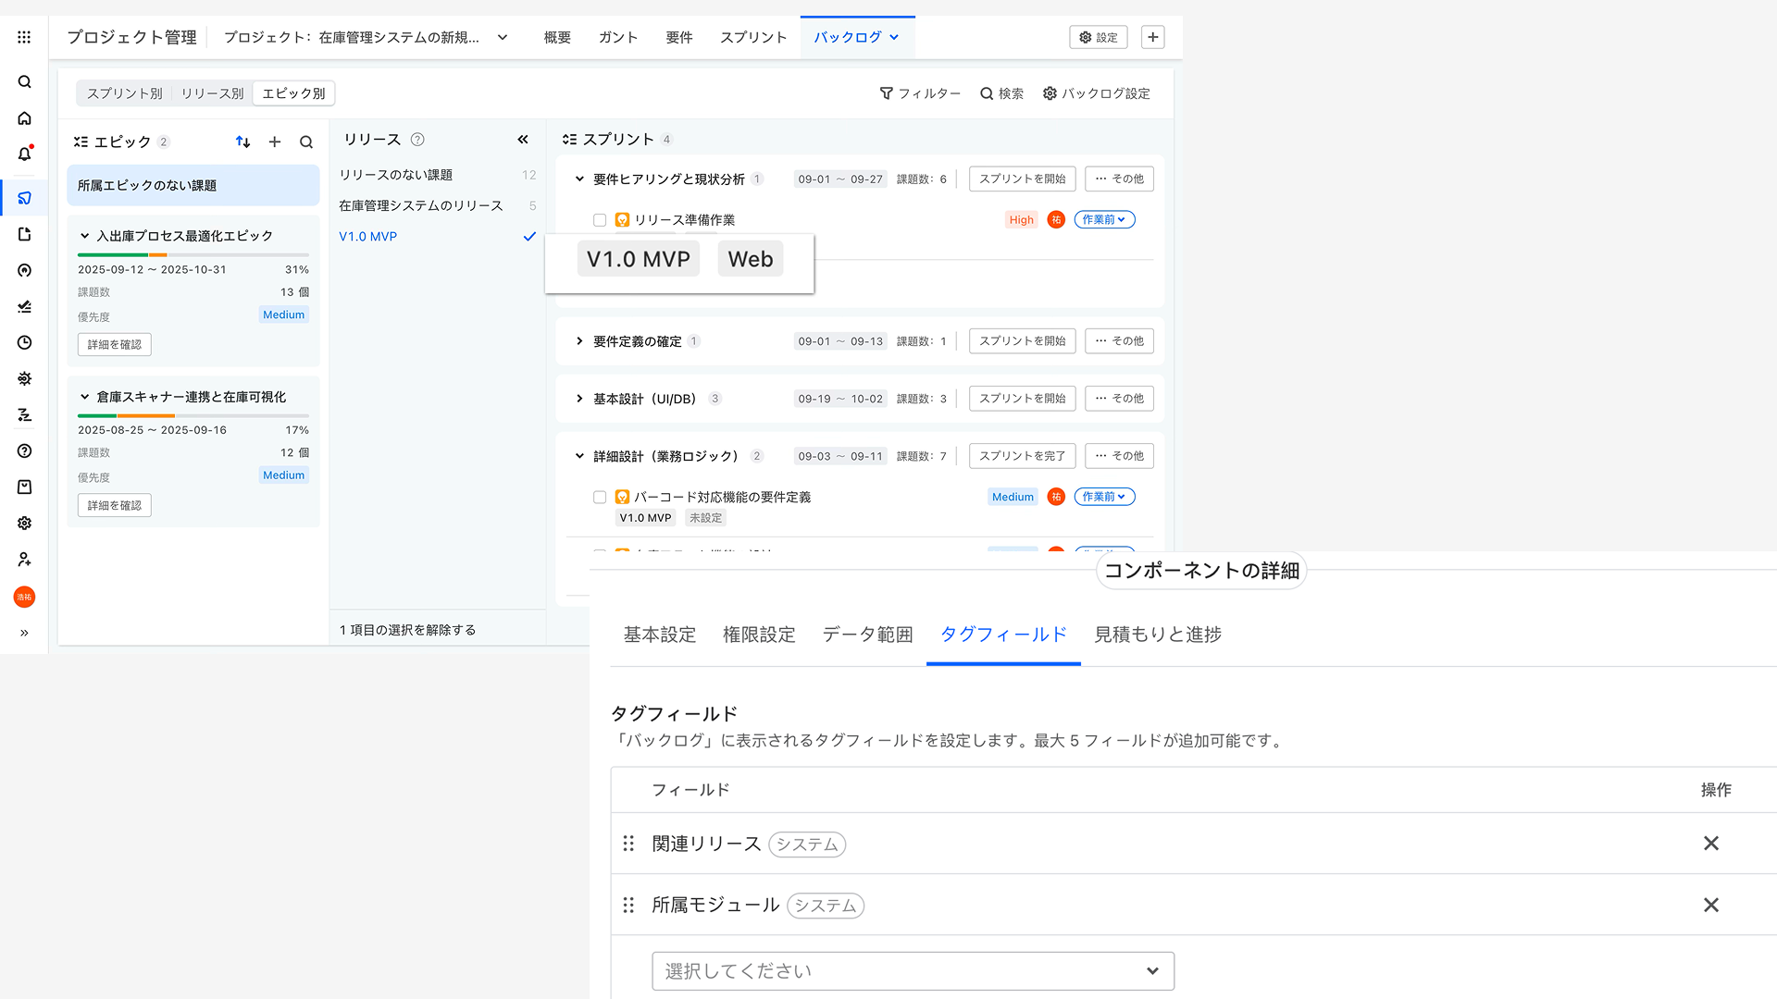Deselect the V1.0 MVP release checkmark
Image resolution: width=1777 pixels, height=999 pixels.
[x=529, y=236]
